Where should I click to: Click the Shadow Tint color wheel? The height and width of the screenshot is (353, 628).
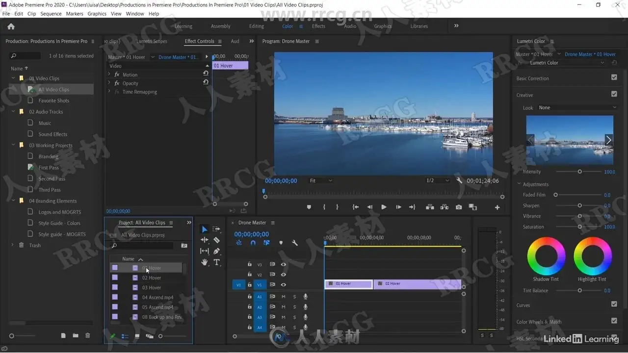coord(546,256)
